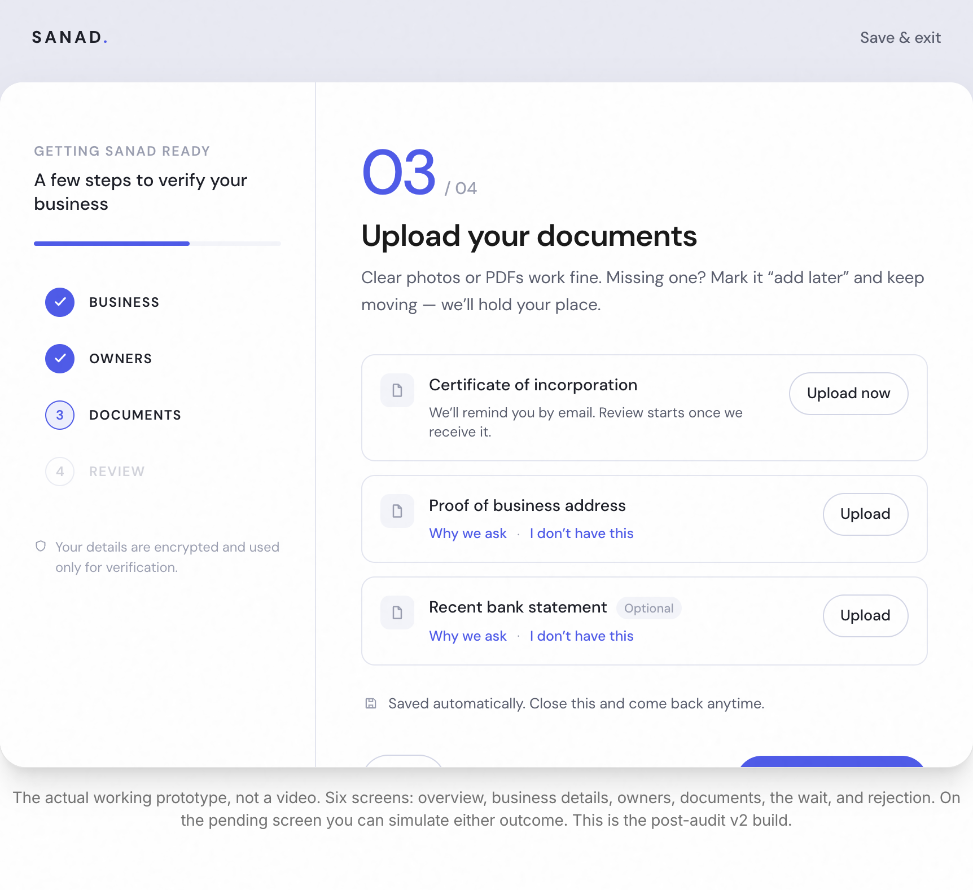Click the SANAD logo

pyautogui.click(x=69, y=37)
